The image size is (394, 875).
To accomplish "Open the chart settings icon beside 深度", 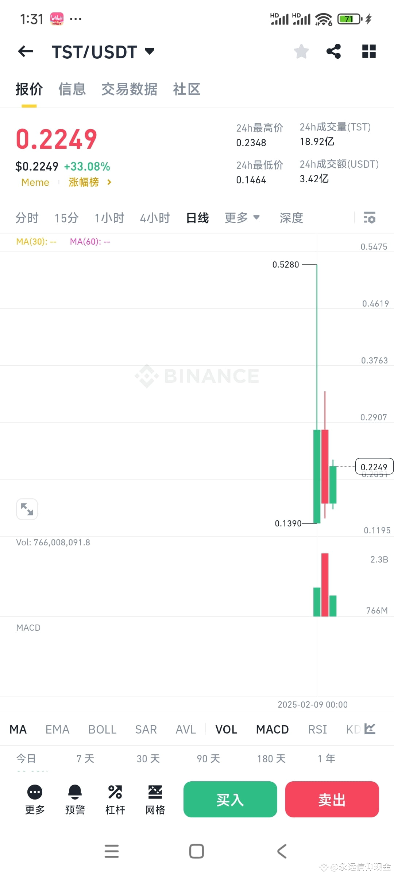I will (x=370, y=218).
